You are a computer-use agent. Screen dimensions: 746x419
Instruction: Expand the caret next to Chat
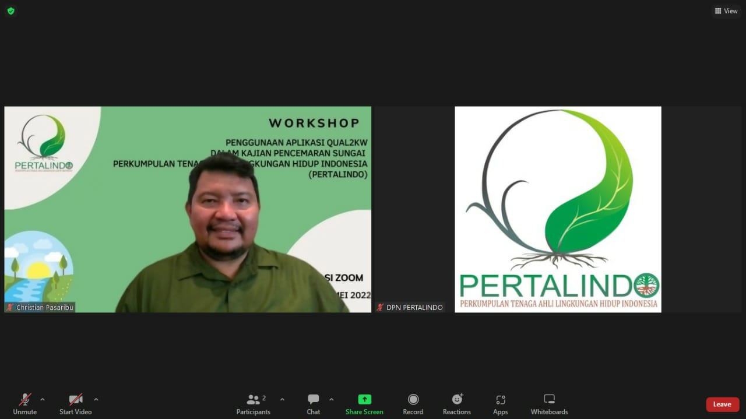[x=332, y=400]
